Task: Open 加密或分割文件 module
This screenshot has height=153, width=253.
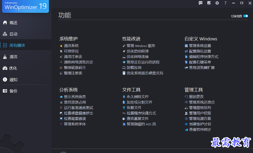Action: 140,102
